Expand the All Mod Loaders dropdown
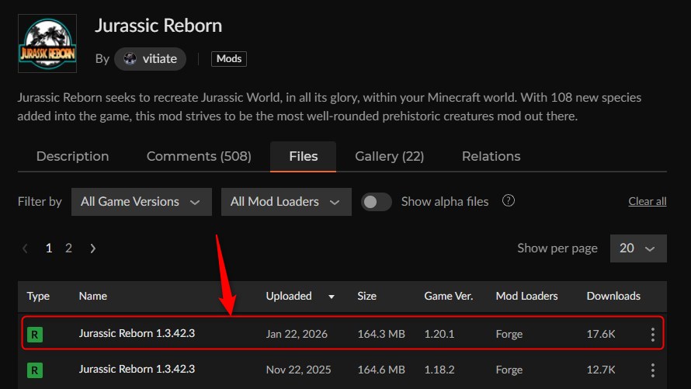Image resolution: width=691 pixels, height=389 pixels. [x=286, y=202]
